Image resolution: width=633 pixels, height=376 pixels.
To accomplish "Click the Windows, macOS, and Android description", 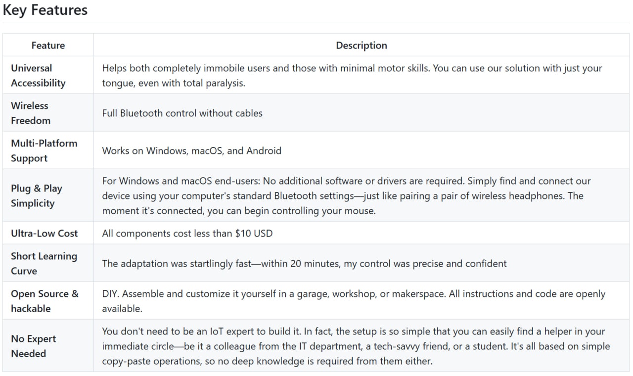I will click(x=191, y=150).
